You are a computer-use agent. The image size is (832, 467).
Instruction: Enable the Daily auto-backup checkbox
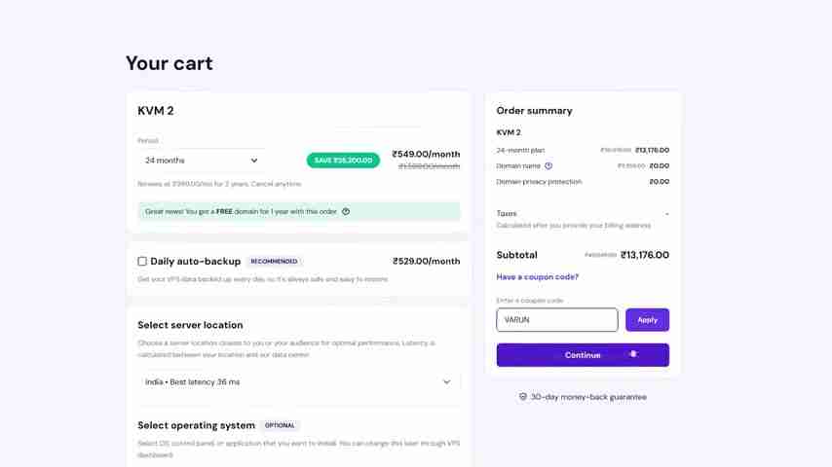142,262
